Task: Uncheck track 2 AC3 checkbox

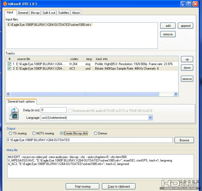Action: pyautogui.click(x=9, y=69)
